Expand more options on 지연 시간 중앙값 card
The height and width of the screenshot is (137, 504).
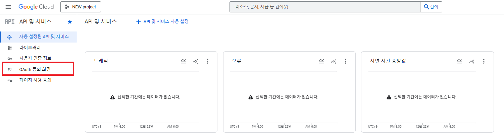(x=484, y=61)
